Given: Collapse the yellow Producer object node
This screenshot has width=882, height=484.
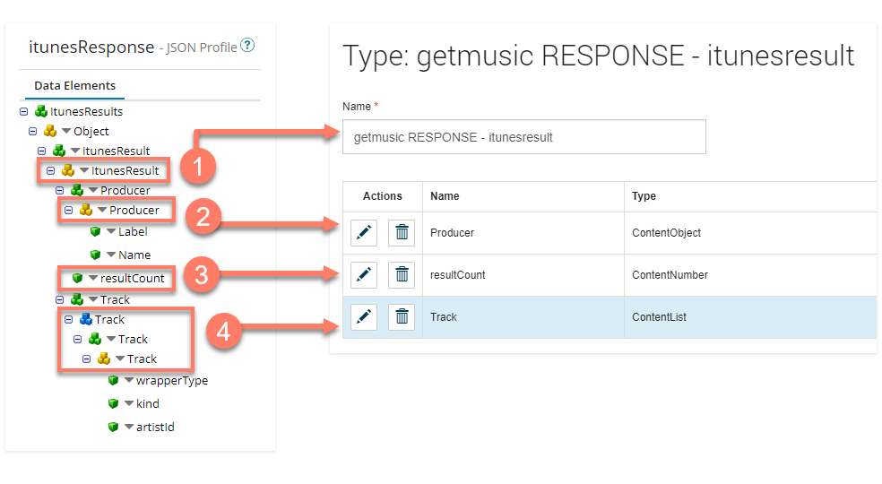Looking at the screenshot, I should click(x=69, y=210).
